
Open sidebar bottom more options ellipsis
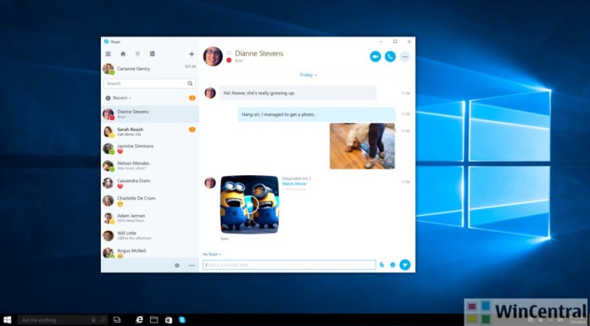click(192, 266)
